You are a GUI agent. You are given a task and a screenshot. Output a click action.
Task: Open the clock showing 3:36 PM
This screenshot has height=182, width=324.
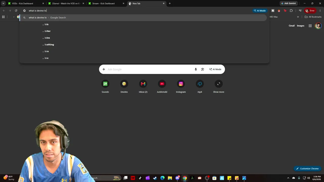(317, 178)
